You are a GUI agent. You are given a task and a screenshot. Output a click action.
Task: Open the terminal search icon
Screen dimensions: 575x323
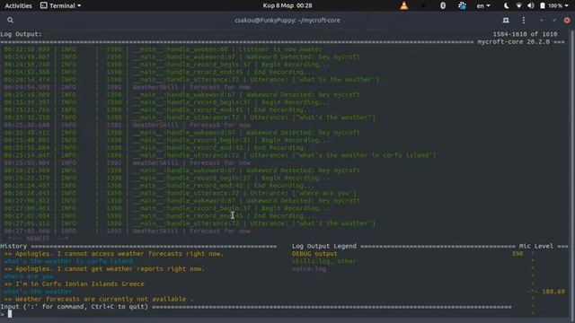[x=10, y=20]
